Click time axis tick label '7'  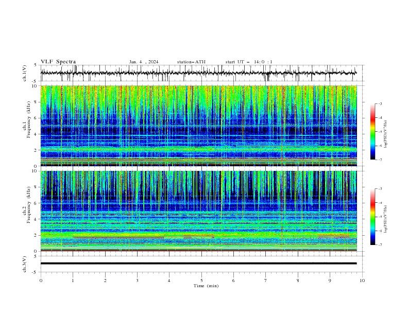point(266,281)
